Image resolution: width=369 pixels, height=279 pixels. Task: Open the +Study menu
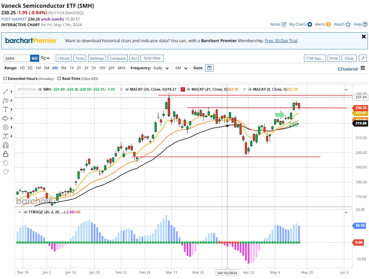(x=64, y=58)
